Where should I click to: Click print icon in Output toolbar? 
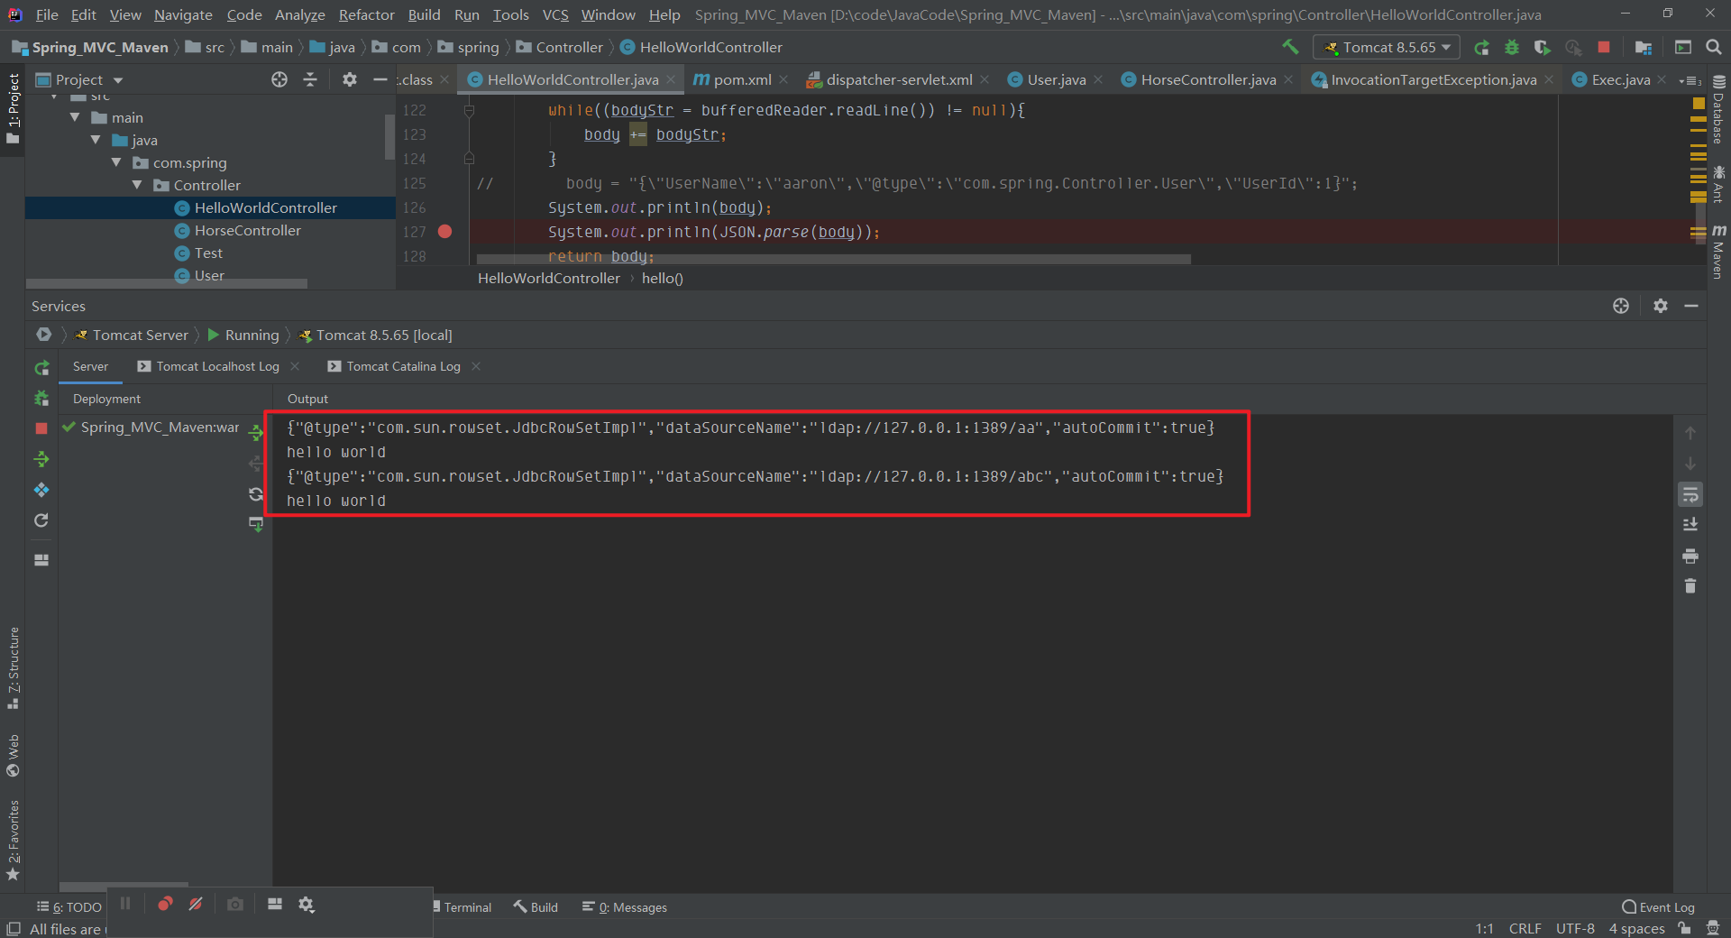tap(1690, 556)
